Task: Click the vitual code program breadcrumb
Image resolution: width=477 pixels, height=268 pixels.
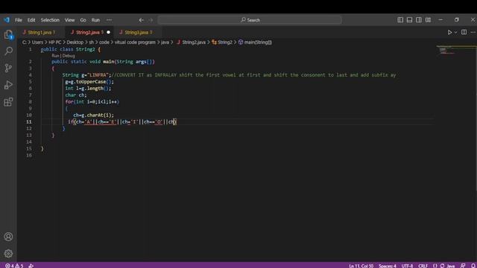Action: [135, 42]
